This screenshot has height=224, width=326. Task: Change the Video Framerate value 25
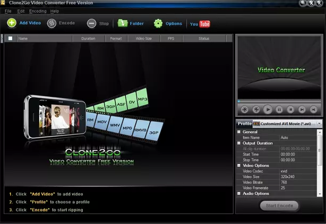[x=298, y=188]
